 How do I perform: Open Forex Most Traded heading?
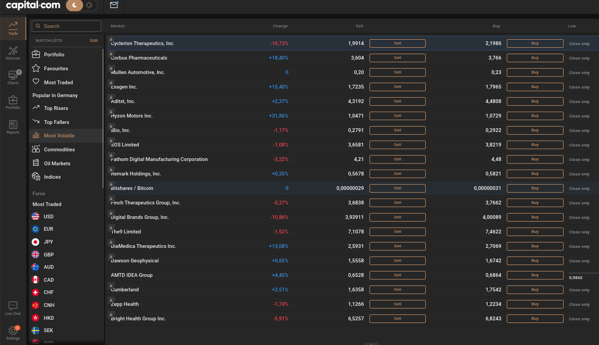tap(47, 204)
